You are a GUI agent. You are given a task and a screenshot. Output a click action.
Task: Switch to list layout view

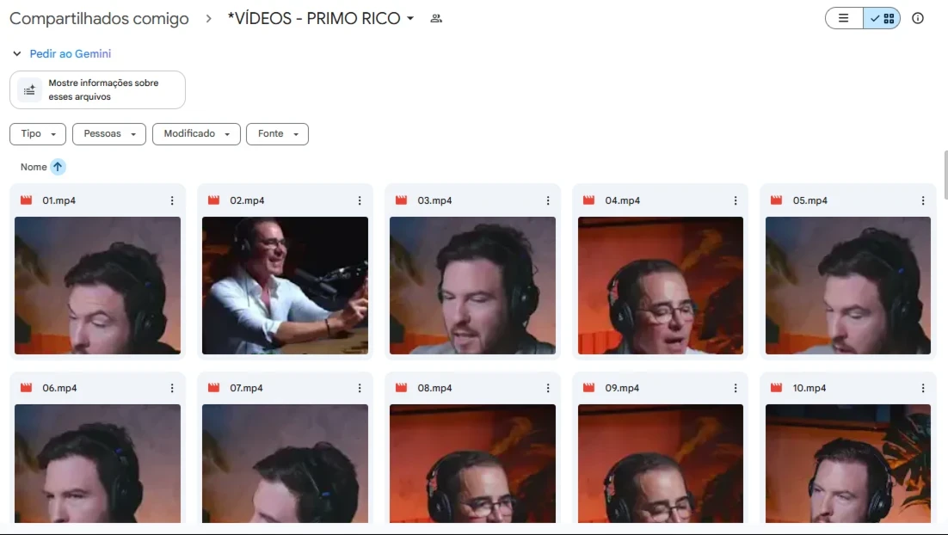(844, 18)
